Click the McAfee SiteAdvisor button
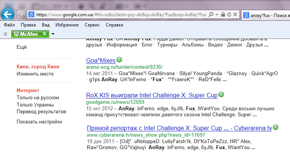Image resolution: width=290 pixels, height=154 pixels. click(30, 34)
